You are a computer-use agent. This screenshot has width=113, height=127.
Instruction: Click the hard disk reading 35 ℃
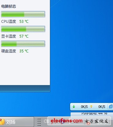click(24, 51)
